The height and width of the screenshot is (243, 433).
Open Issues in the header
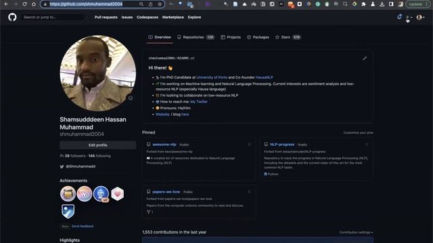pos(127,17)
